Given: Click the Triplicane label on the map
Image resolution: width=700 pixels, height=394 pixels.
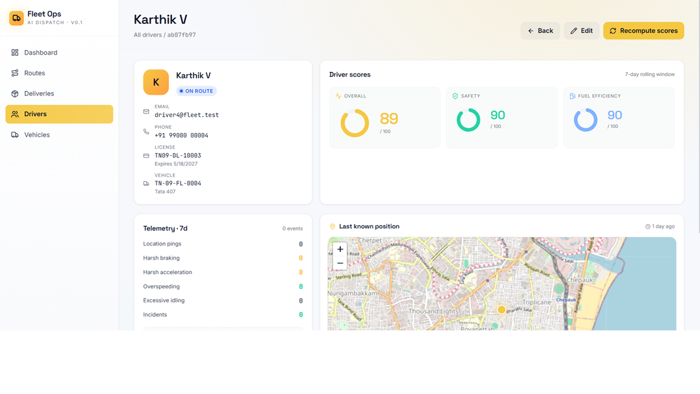Looking at the screenshot, I should [537, 302].
